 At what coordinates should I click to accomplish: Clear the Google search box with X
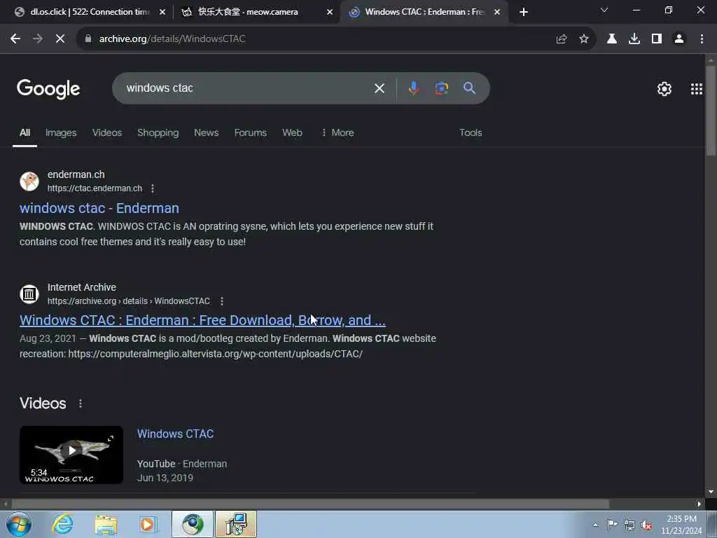click(379, 88)
